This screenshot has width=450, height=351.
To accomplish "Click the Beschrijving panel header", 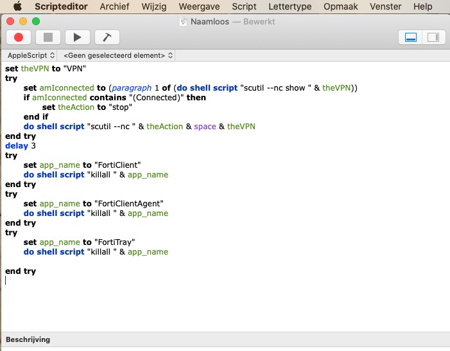I will [x=28, y=339].
